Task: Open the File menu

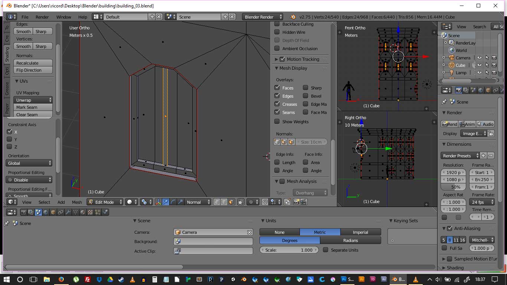Action: pyautogui.click(x=25, y=17)
